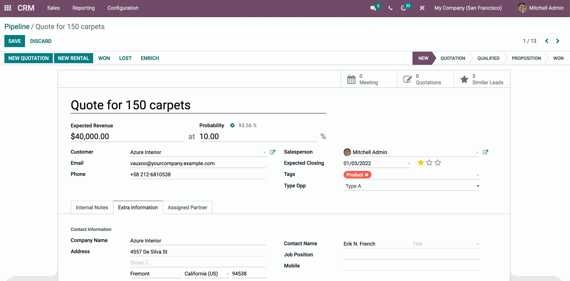
Task: Go to next record arrow
Action: pos(558,41)
